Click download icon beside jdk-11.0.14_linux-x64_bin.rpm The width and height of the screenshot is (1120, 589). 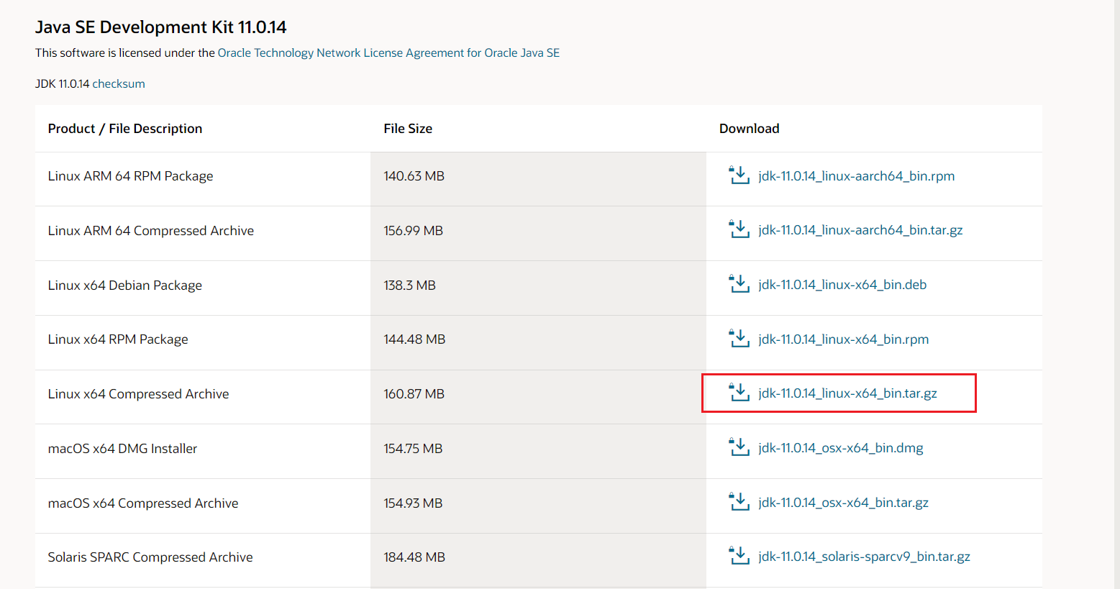(739, 338)
